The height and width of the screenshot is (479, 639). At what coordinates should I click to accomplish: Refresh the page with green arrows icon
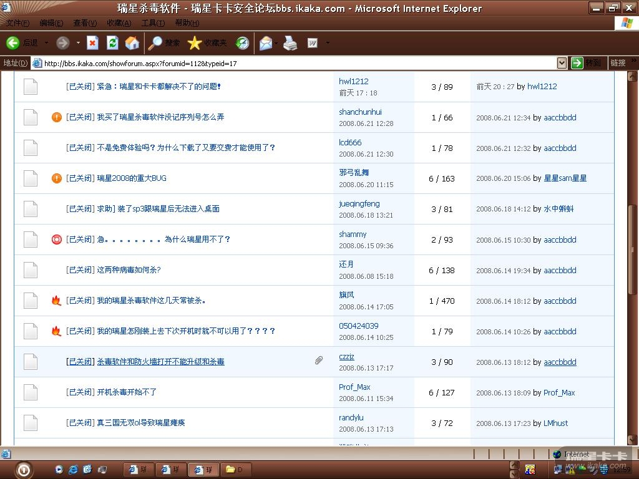[x=112, y=43]
